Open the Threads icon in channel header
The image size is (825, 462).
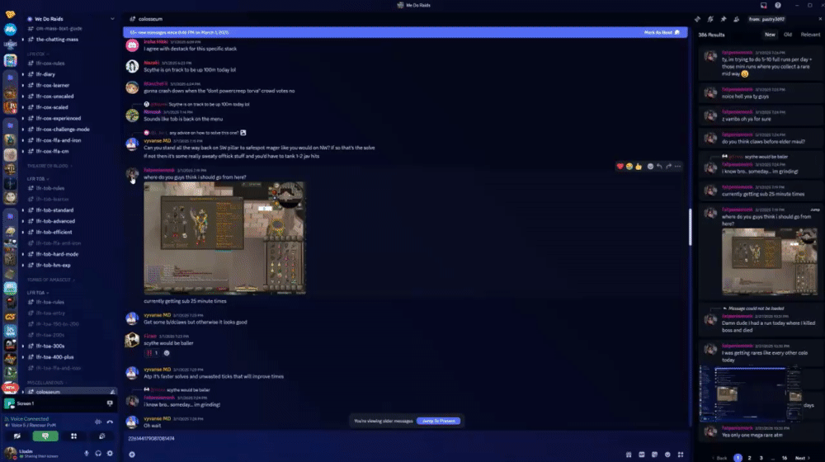[x=698, y=19]
